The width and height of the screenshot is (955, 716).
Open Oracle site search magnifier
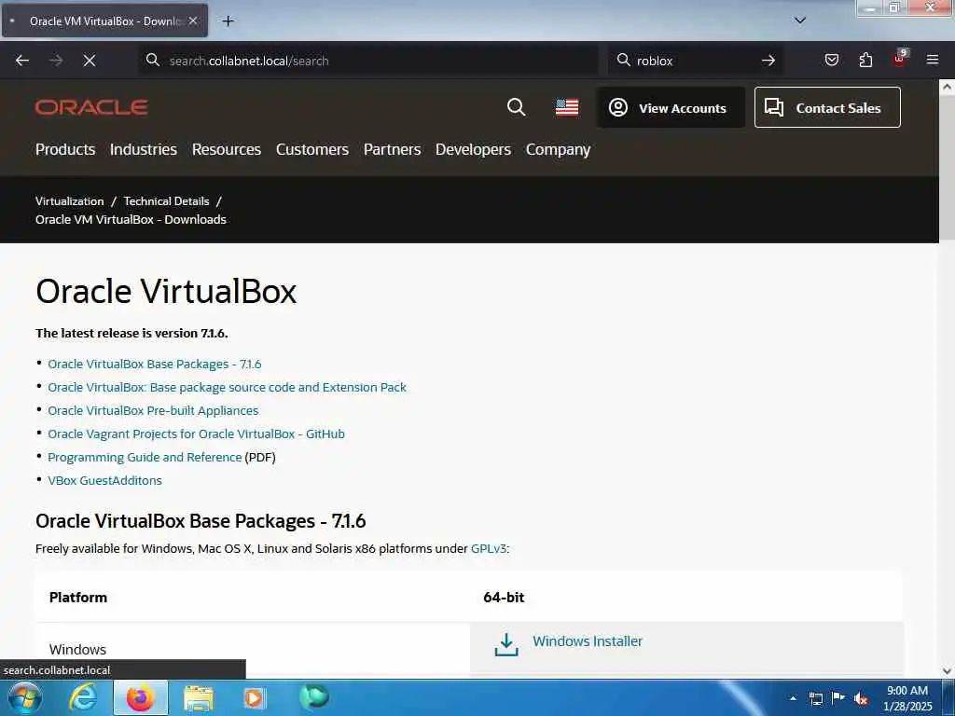point(516,107)
